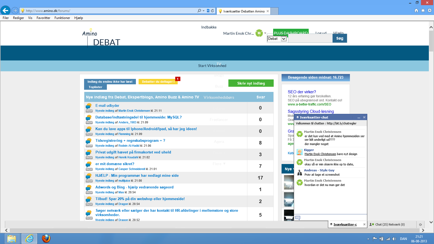The image size is (434, 244).
Task: Click the vertical page scrollbar thumb
Action: (x=431, y=41)
